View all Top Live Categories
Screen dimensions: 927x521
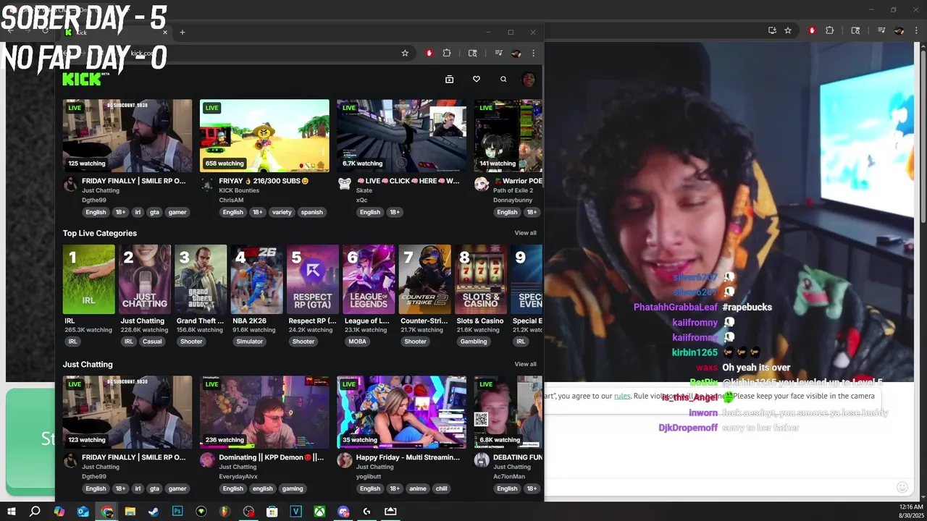coord(525,233)
